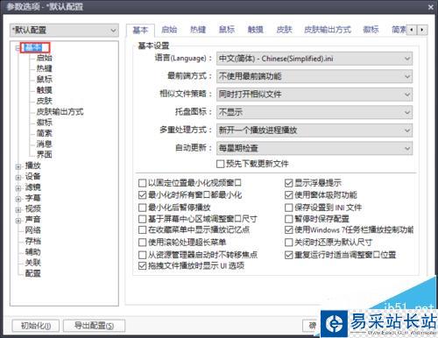Image resolution: width=438 pixels, height=338 pixels.
Task: Enable 从资源管理器启动时不转移焦点
Action: pyautogui.click(x=142, y=255)
